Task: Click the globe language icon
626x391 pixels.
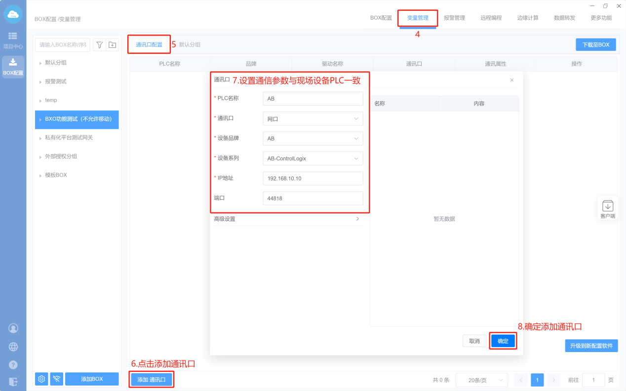Action: click(x=13, y=347)
